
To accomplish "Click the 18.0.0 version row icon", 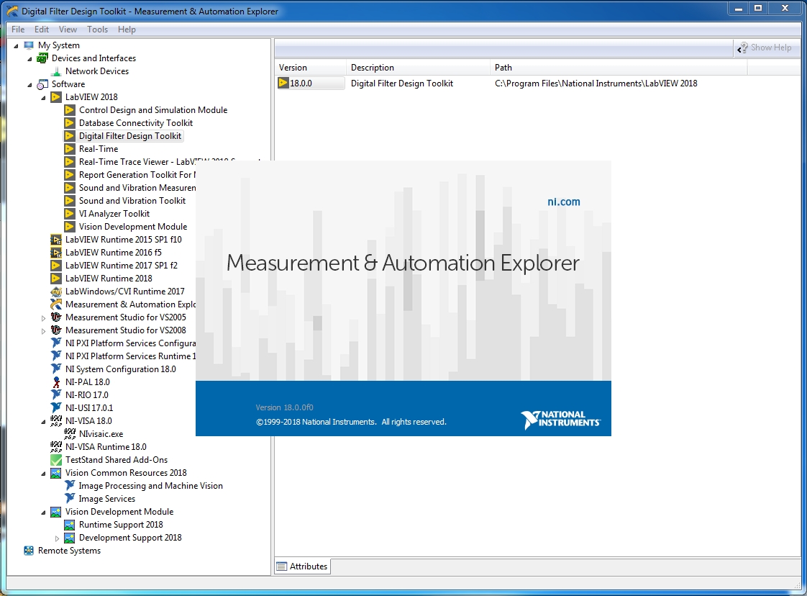I will coord(283,83).
